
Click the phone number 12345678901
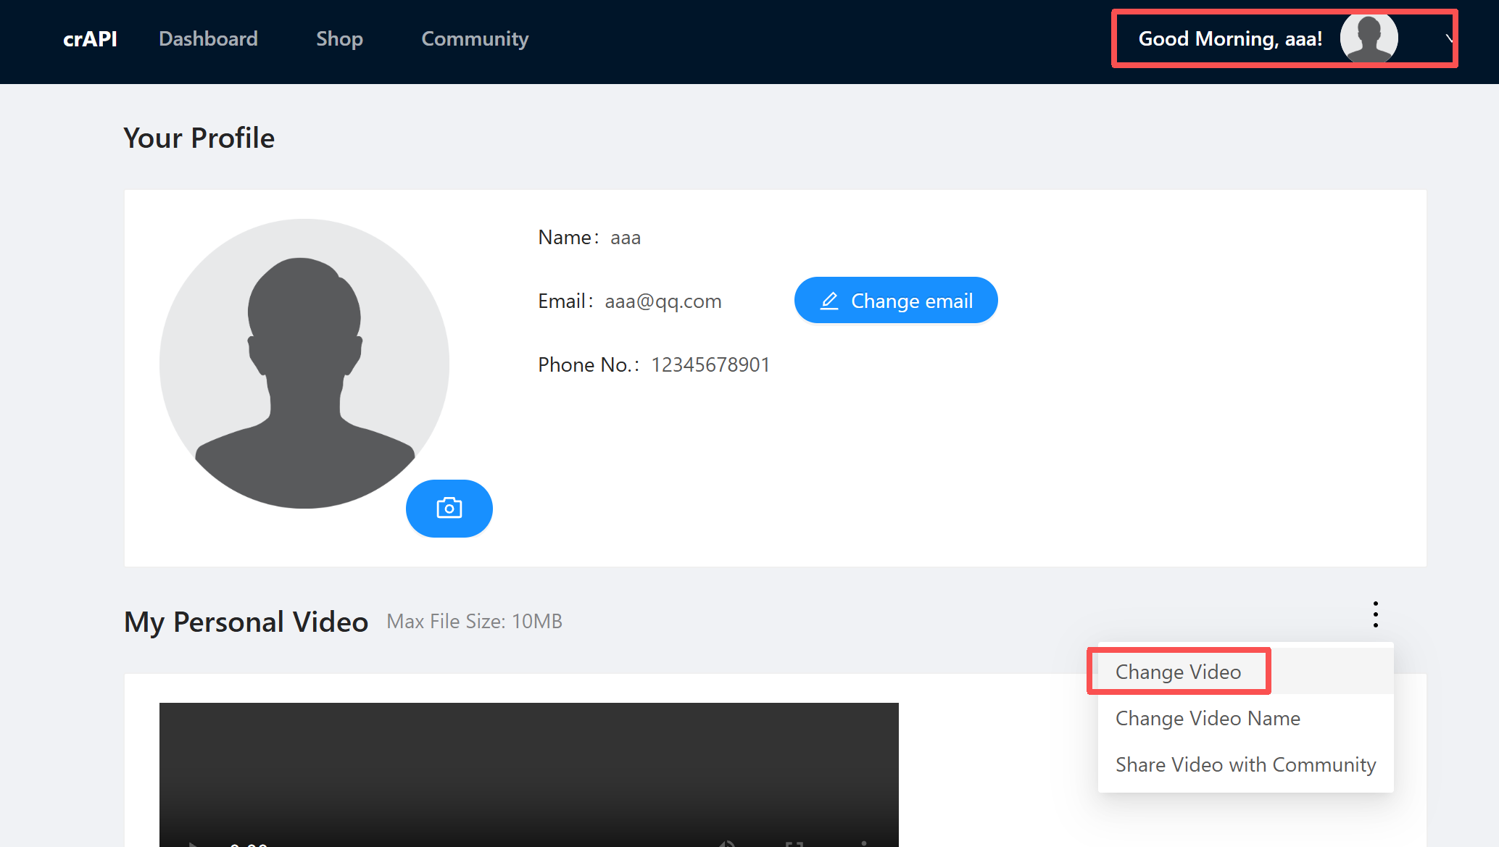coord(710,364)
